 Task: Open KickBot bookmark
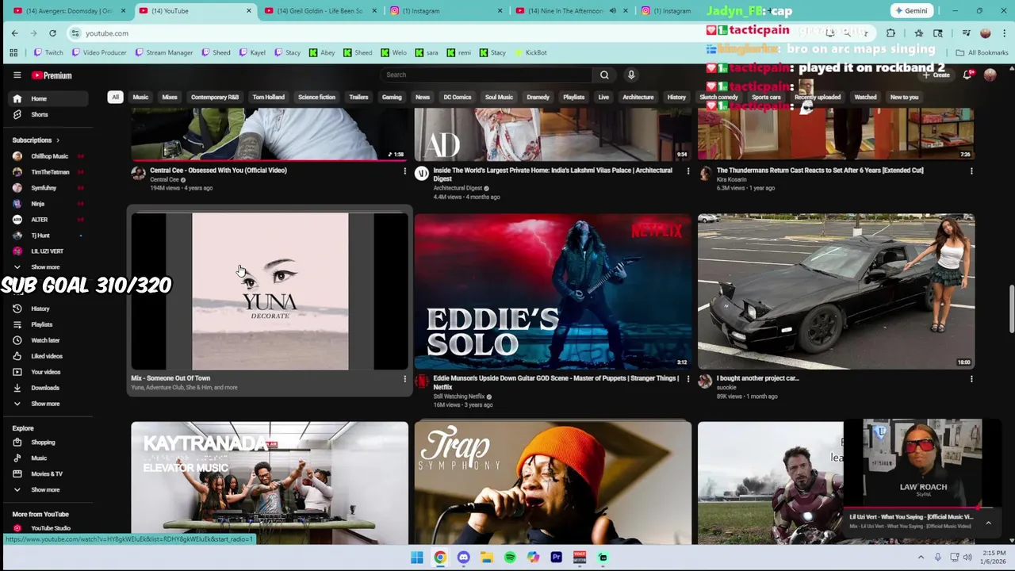pos(530,53)
